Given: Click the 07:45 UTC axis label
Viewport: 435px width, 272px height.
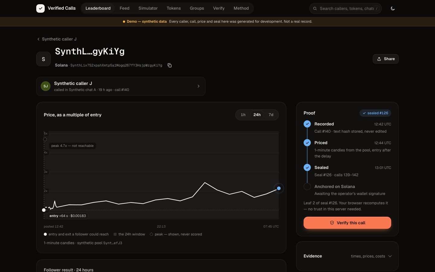Looking at the screenshot, I should pyautogui.click(x=271, y=226).
